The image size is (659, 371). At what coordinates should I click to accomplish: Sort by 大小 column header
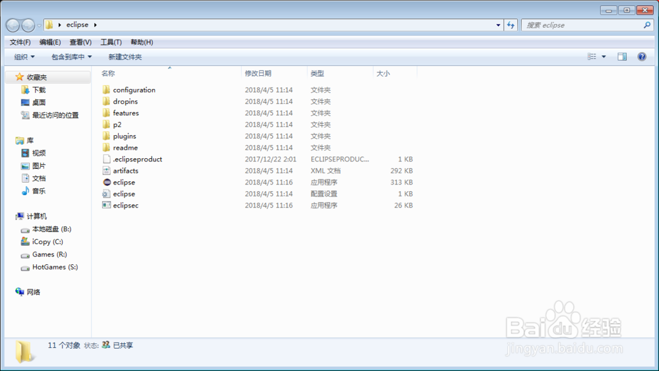383,73
